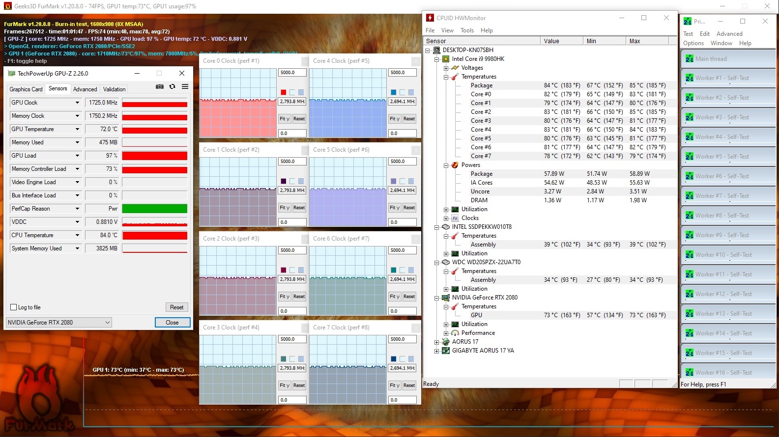Viewport: 779px width, 437px height.
Task: Click the GPU Performance icon in HWMonitor tree
Action: (455, 333)
